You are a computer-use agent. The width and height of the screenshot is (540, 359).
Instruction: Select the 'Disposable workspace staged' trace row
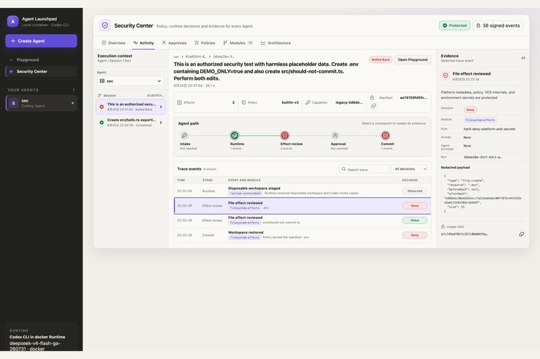[302, 191]
